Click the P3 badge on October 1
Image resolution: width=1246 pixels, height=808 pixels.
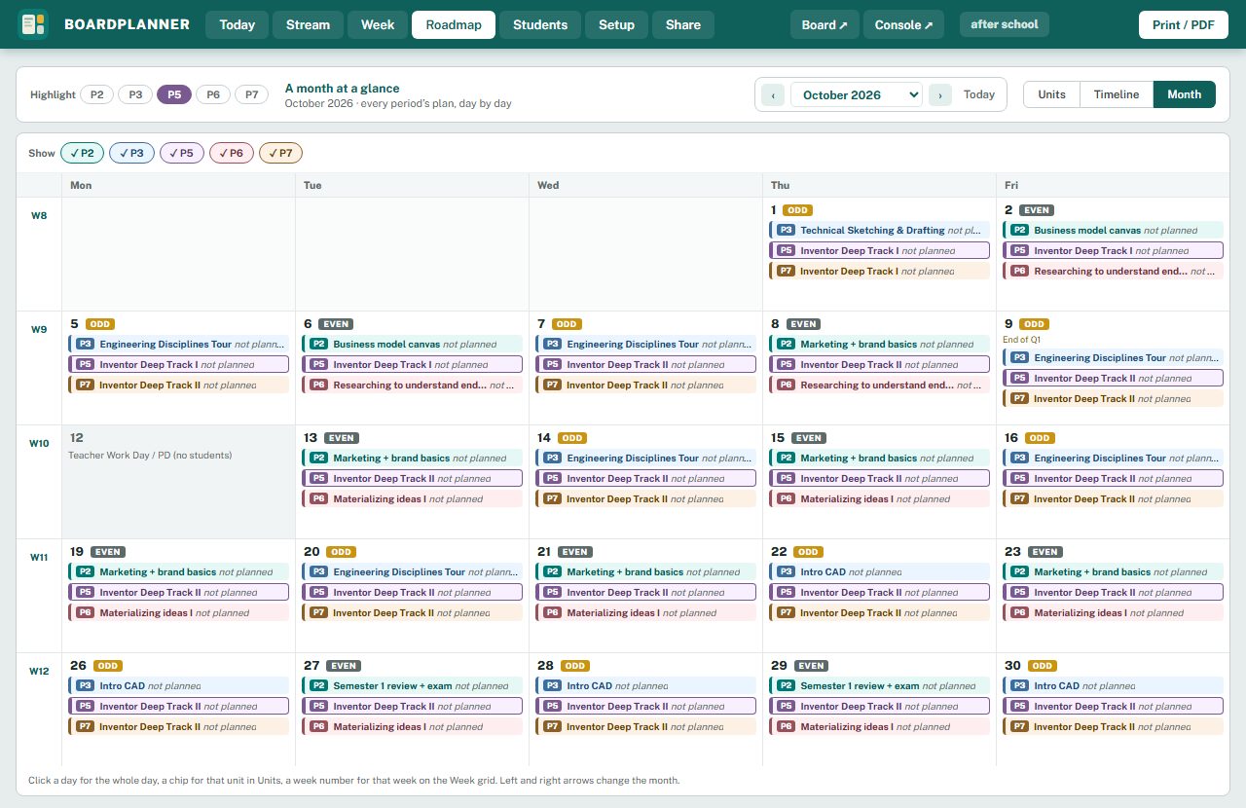tap(786, 231)
